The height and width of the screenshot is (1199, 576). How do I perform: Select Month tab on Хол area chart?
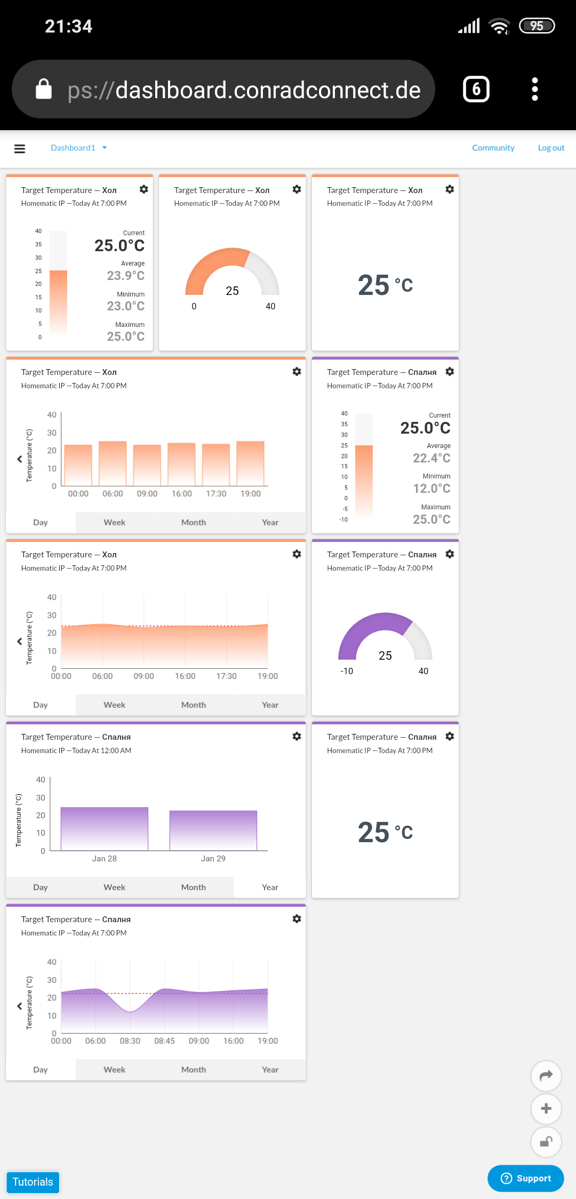(193, 705)
